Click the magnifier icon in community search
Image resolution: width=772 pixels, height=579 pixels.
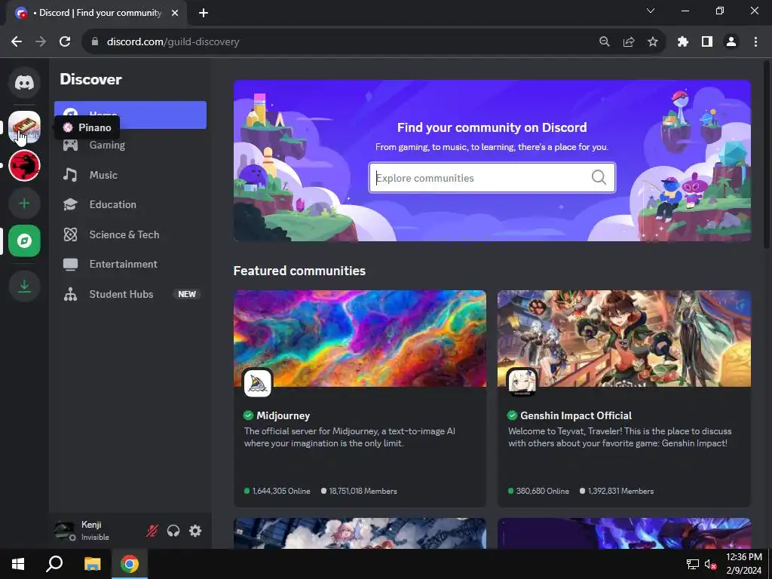click(x=599, y=177)
